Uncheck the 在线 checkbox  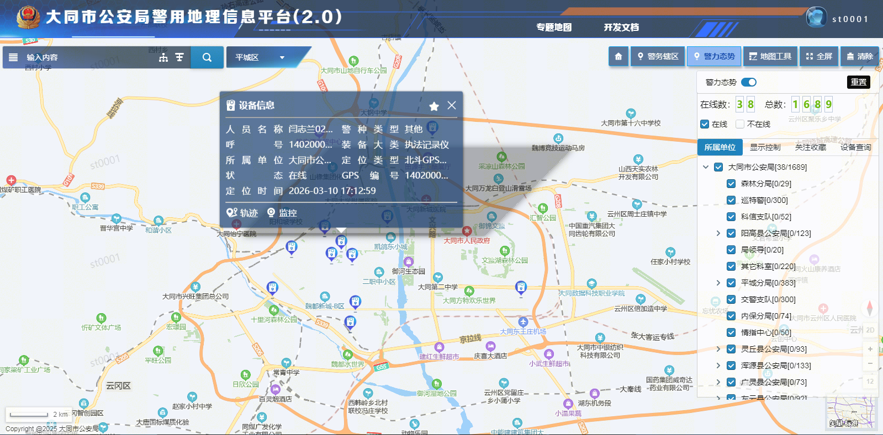pyautogui.click(x=705, y=124)
